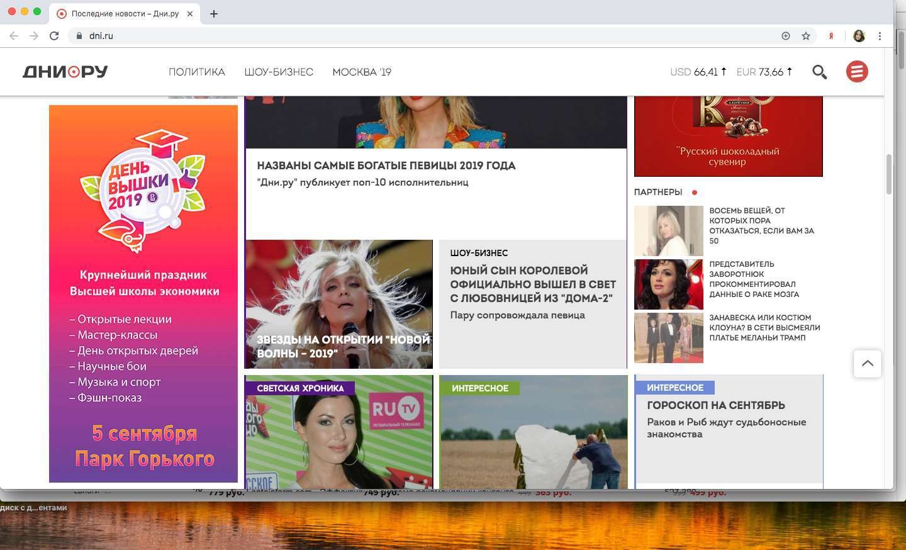This screenshot has height=550, width=906.
Task: Click the Yandex extension icon
Action: (x=831, y=36)
